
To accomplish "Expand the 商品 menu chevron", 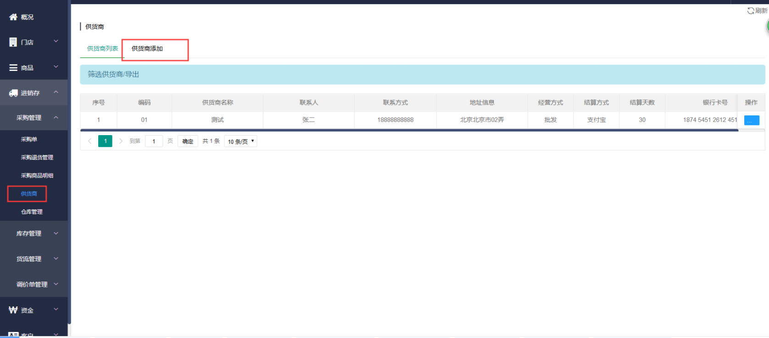I will point(56,67).
